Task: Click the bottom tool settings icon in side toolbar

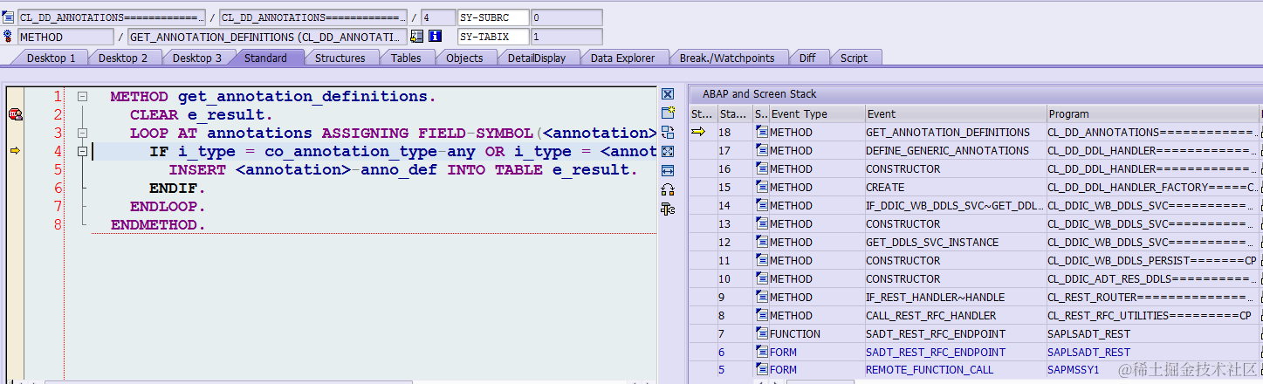Action: coord(668,209)
